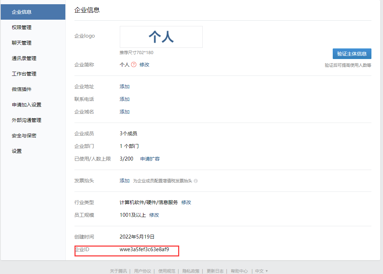Add a 联系电话 via 添加 link
383x274 pixels.
pyautogui.click(x=124, y=99)
